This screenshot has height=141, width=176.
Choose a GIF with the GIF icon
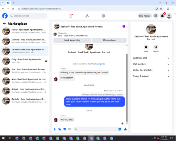tap(70, 129)
